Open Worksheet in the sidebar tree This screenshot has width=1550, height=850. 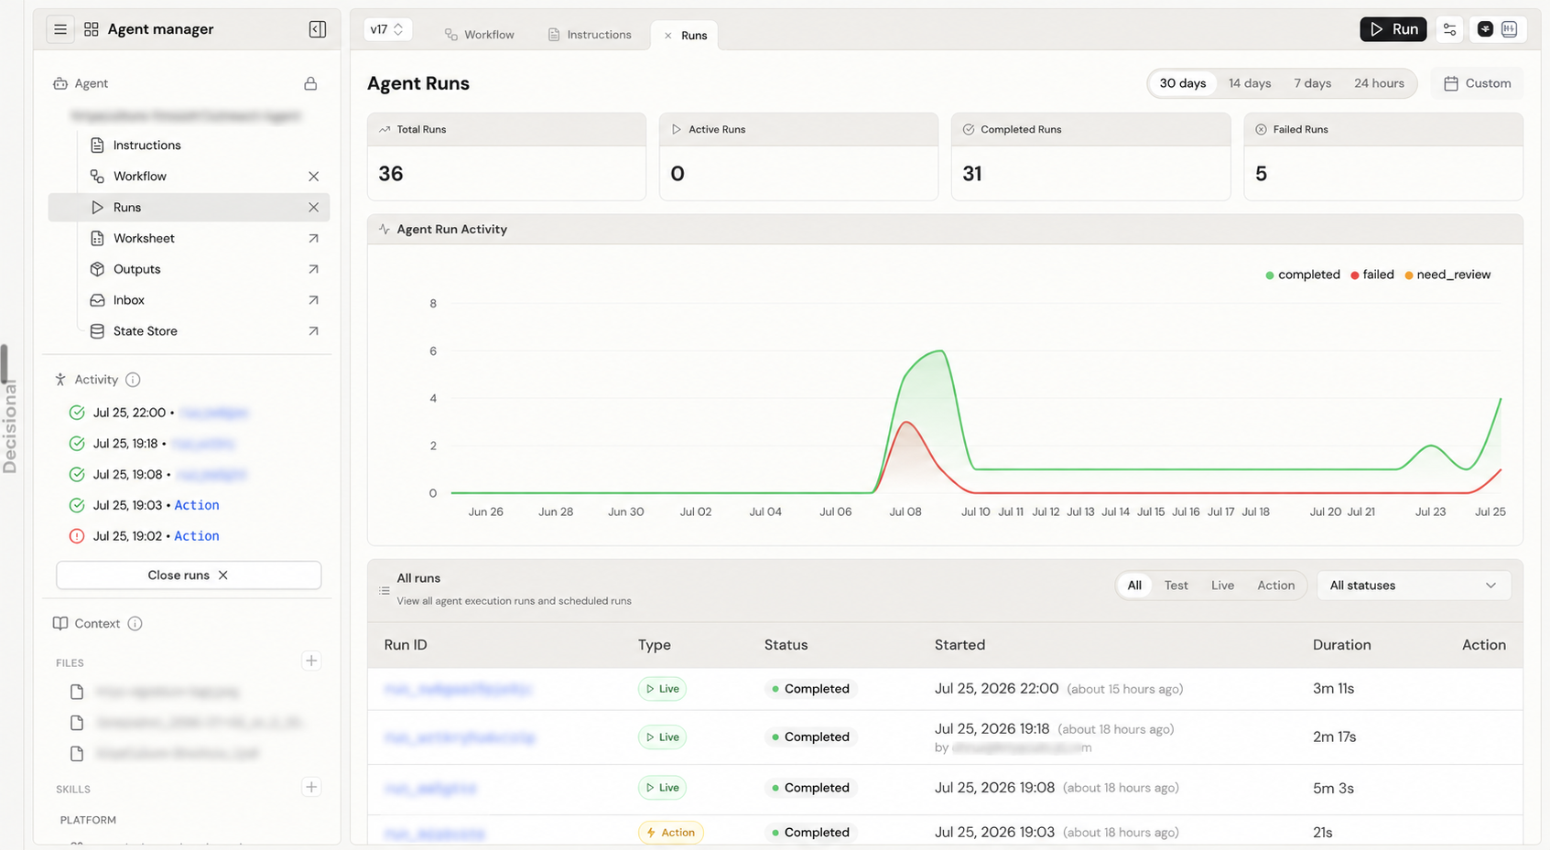(x=144, y=238)
